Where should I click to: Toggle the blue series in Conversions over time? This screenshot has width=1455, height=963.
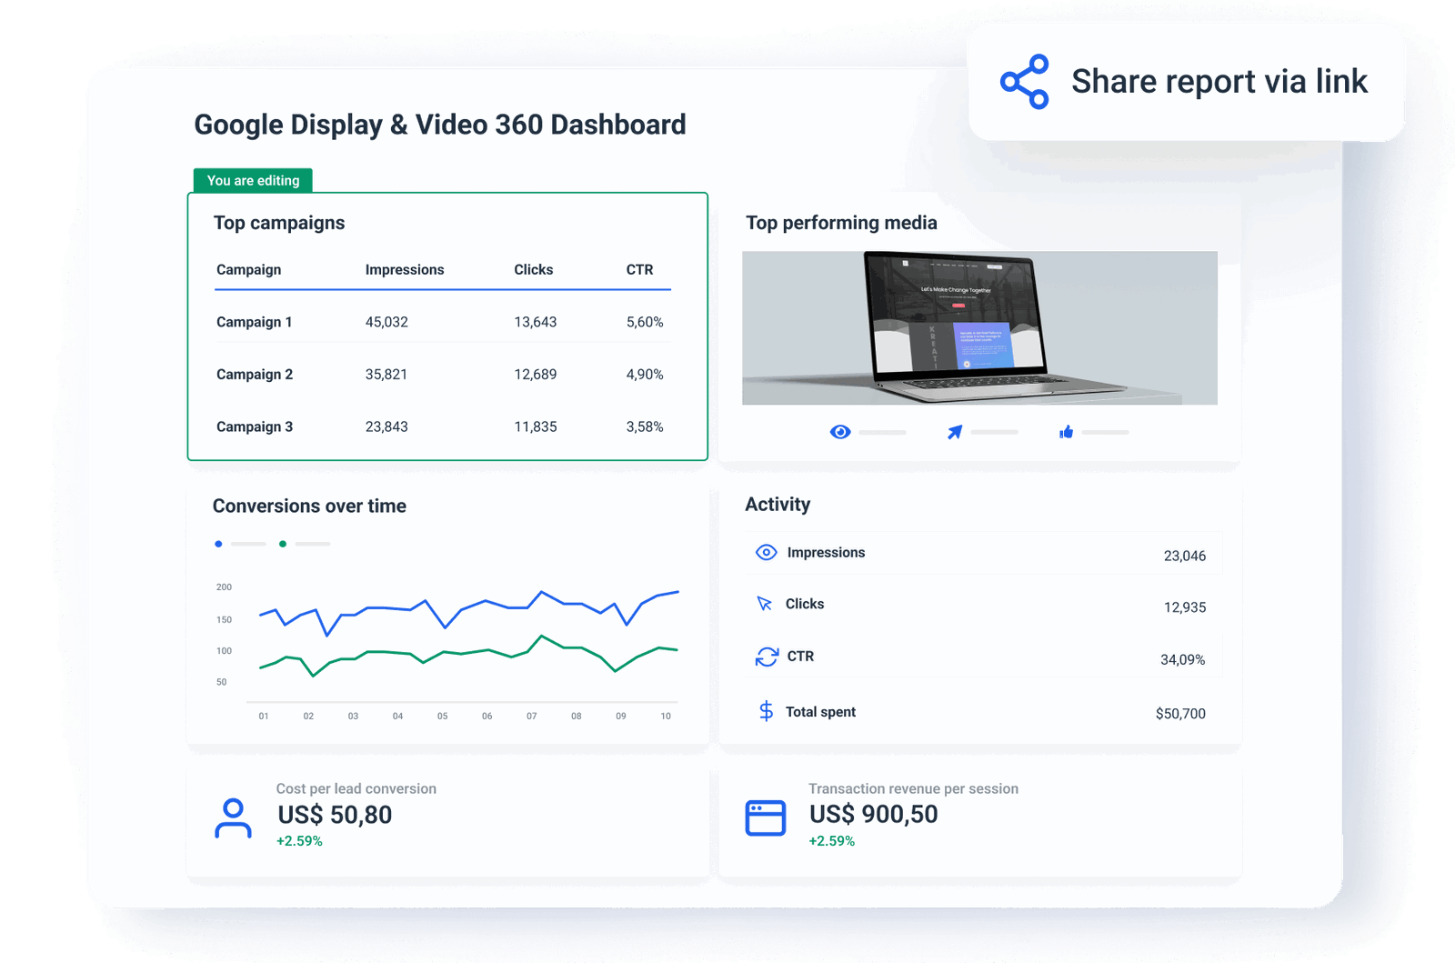pyautogui.click(x=218, y=544)
